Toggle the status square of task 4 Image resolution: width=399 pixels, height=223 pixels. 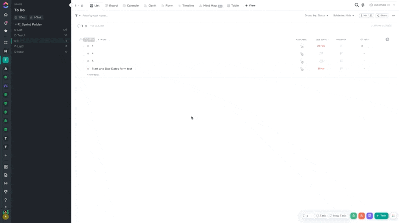pos(88,54)
